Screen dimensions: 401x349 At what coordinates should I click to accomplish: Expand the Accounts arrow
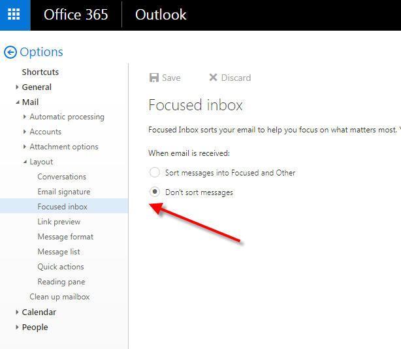pyautogui.click(x=25, y=132)
